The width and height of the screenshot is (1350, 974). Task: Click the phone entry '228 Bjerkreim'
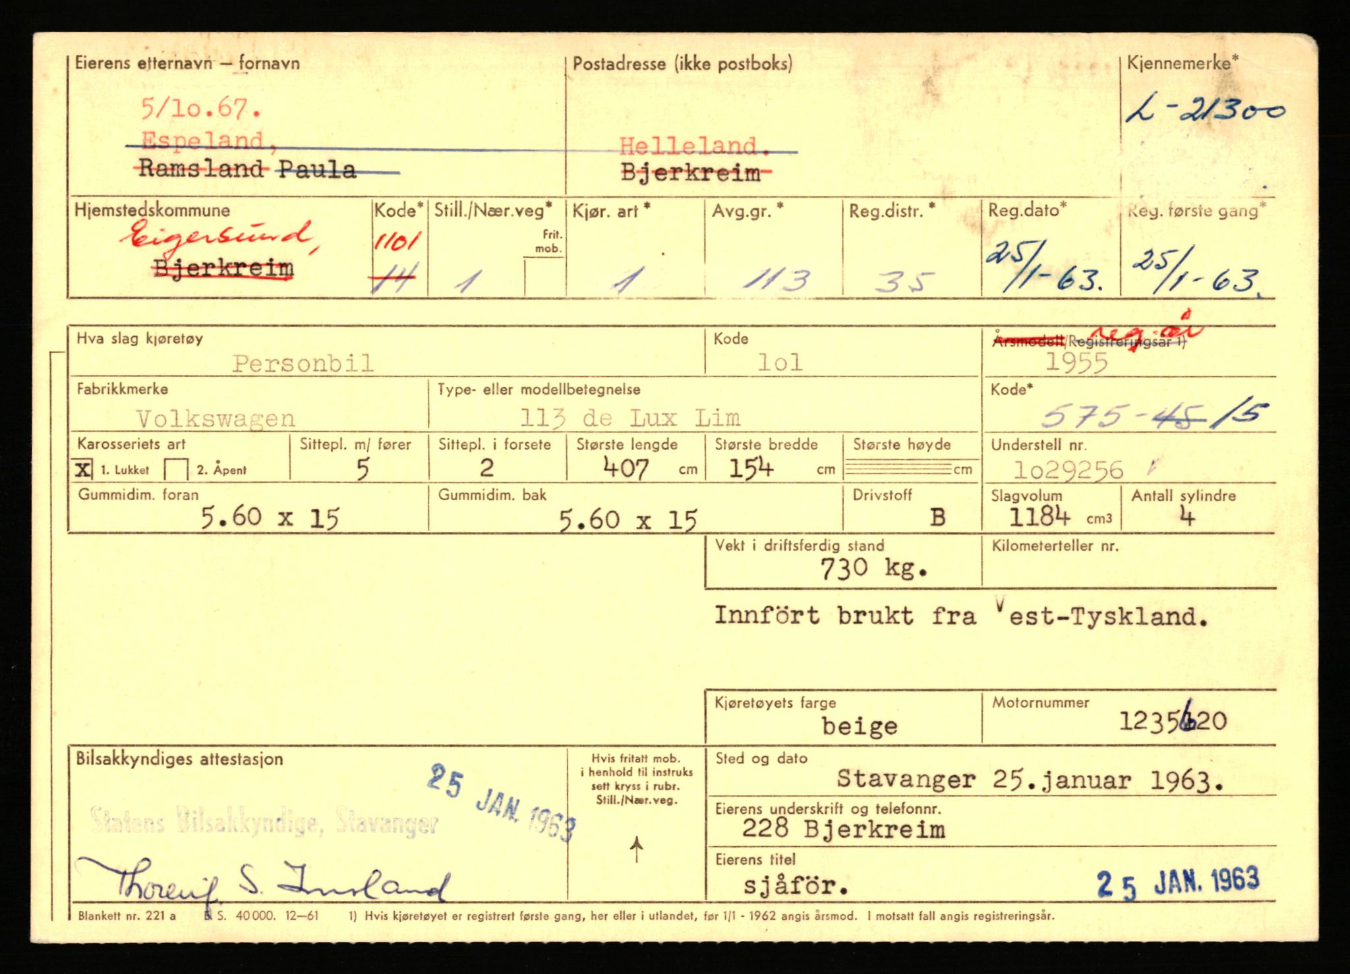coord(844,829)
